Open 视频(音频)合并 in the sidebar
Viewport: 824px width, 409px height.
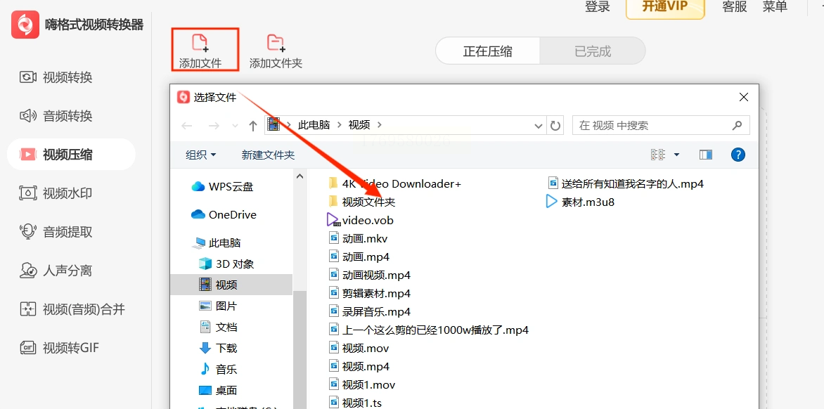pos(72,309)
